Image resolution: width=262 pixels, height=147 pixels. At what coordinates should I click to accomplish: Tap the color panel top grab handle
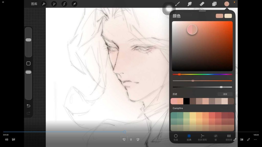[202, 11]
